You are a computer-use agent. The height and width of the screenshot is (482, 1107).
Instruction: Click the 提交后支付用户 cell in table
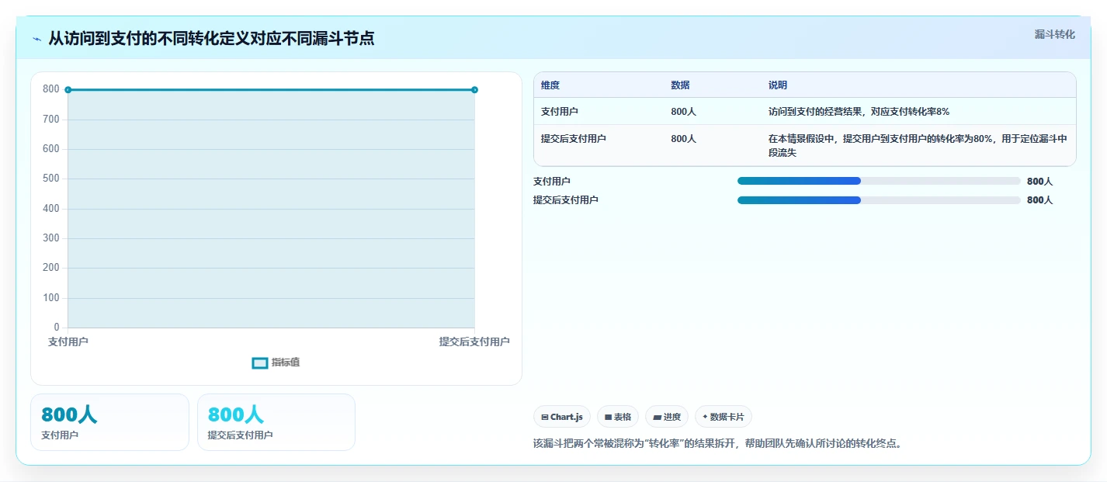point(574,139)
